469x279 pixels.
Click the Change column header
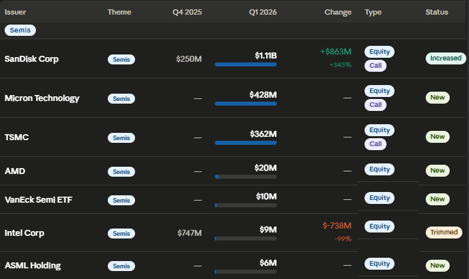[338, 12]
